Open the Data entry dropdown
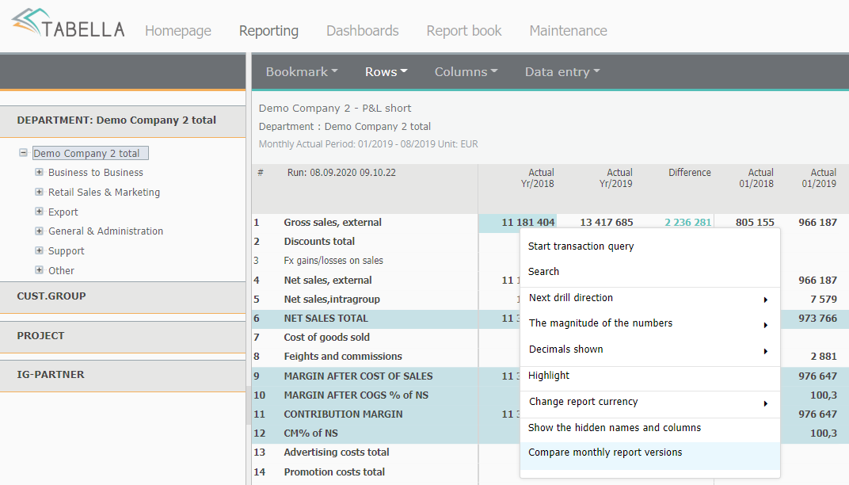 point(562,72)
